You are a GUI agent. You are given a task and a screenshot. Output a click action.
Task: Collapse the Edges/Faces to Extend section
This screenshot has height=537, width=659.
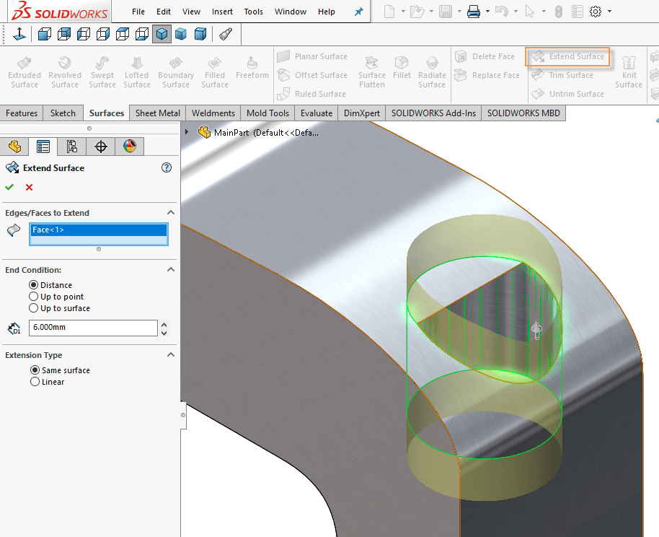[x=171, y=212]
